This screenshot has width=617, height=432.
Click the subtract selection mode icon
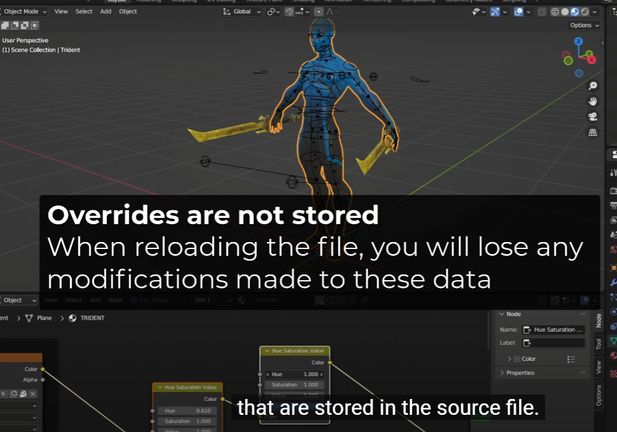[25, 25]
